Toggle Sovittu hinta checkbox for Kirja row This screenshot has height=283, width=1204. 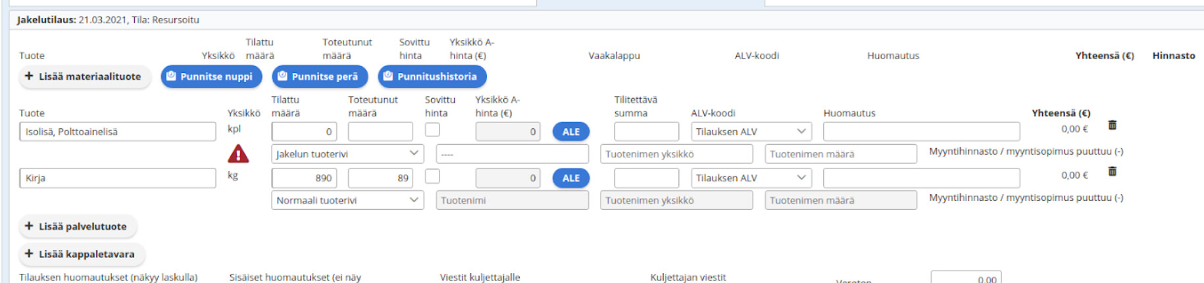pos(432,176)
